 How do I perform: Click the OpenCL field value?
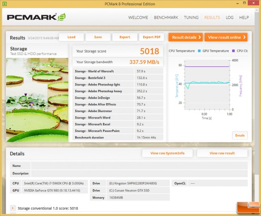(218, 183)
